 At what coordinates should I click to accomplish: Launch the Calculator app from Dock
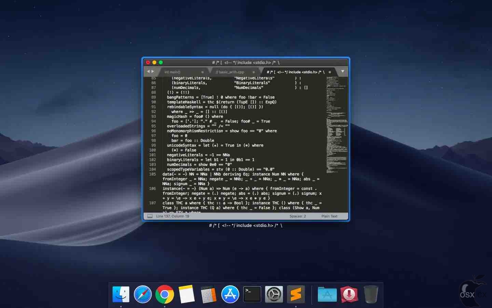point(208,294)
